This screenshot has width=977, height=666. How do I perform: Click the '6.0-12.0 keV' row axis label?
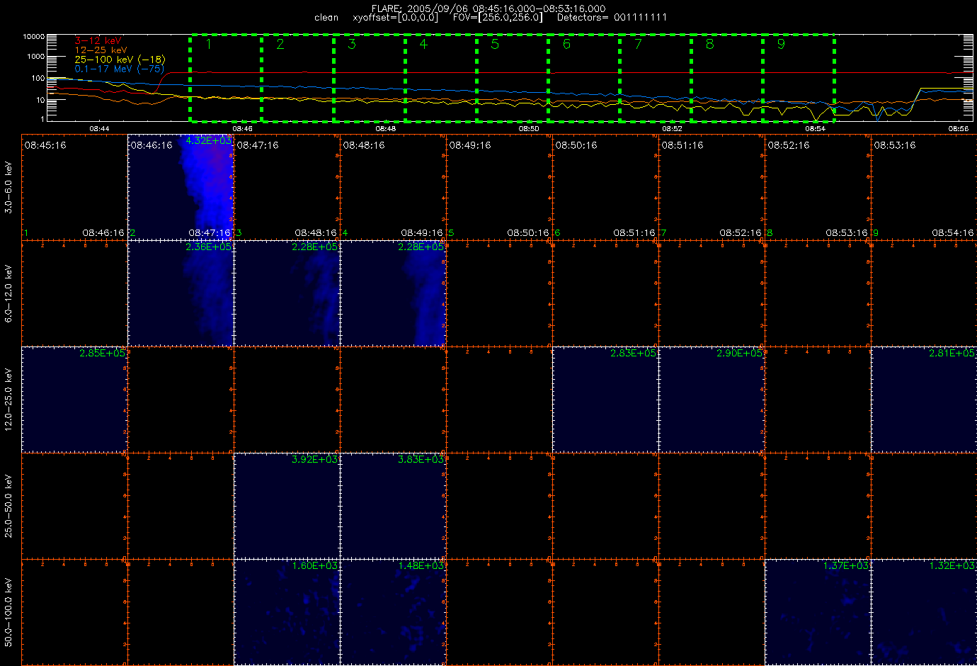[8, 294]
